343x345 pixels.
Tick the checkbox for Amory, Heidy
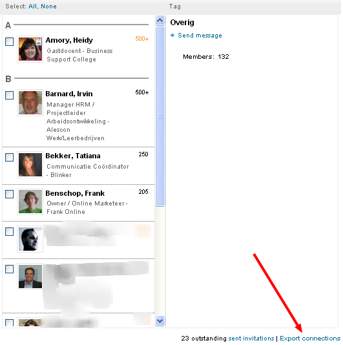9,41
